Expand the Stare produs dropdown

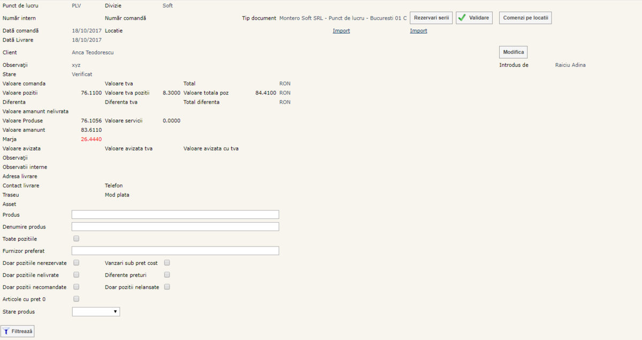96,312
